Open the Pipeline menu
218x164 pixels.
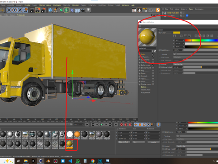click(75, 5)
